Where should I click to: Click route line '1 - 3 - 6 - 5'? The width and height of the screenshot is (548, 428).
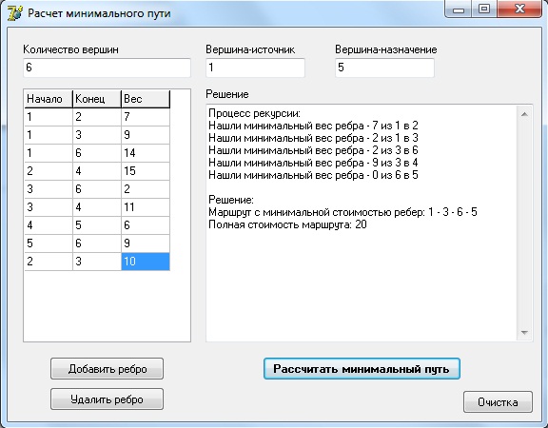coord(342,212)
